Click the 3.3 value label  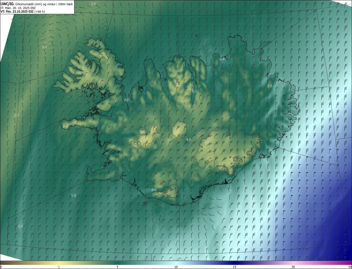tap(16, 115)
